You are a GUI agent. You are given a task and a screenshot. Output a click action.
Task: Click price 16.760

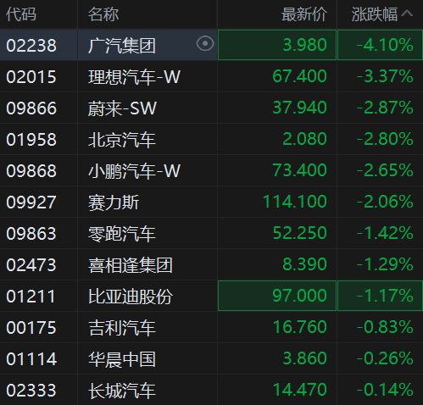300,327
